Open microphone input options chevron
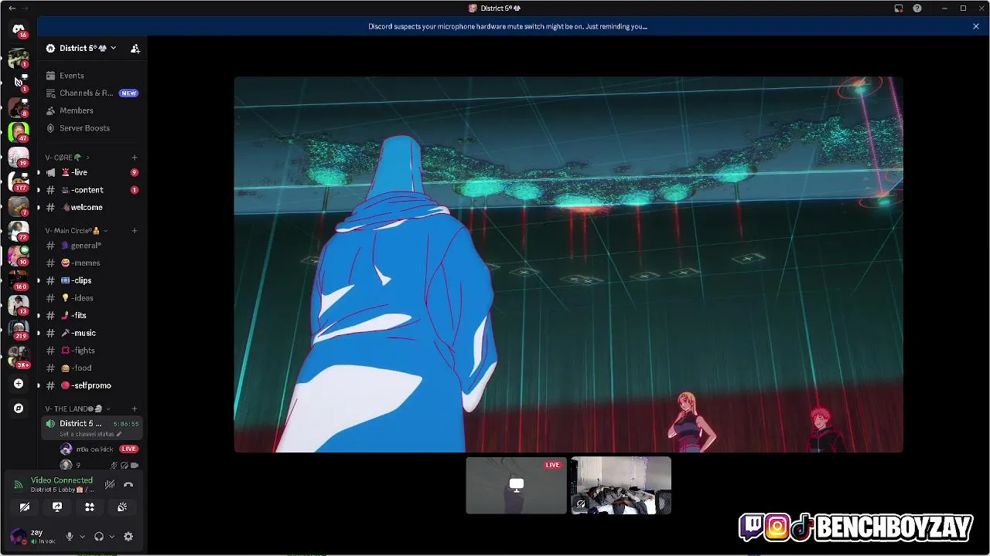The image size is (990, 556). pos(82,537)
